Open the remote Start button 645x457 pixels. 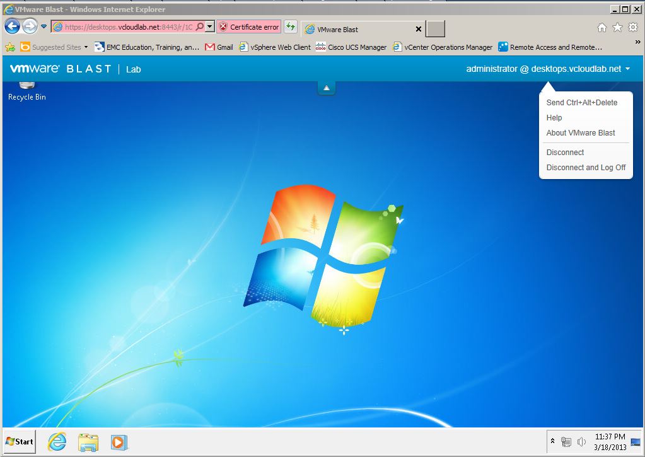[20, 442]
